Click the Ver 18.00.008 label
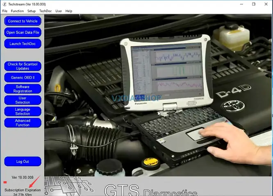The height and width of the screenshot is (196, 273). (x=23, y=177)
